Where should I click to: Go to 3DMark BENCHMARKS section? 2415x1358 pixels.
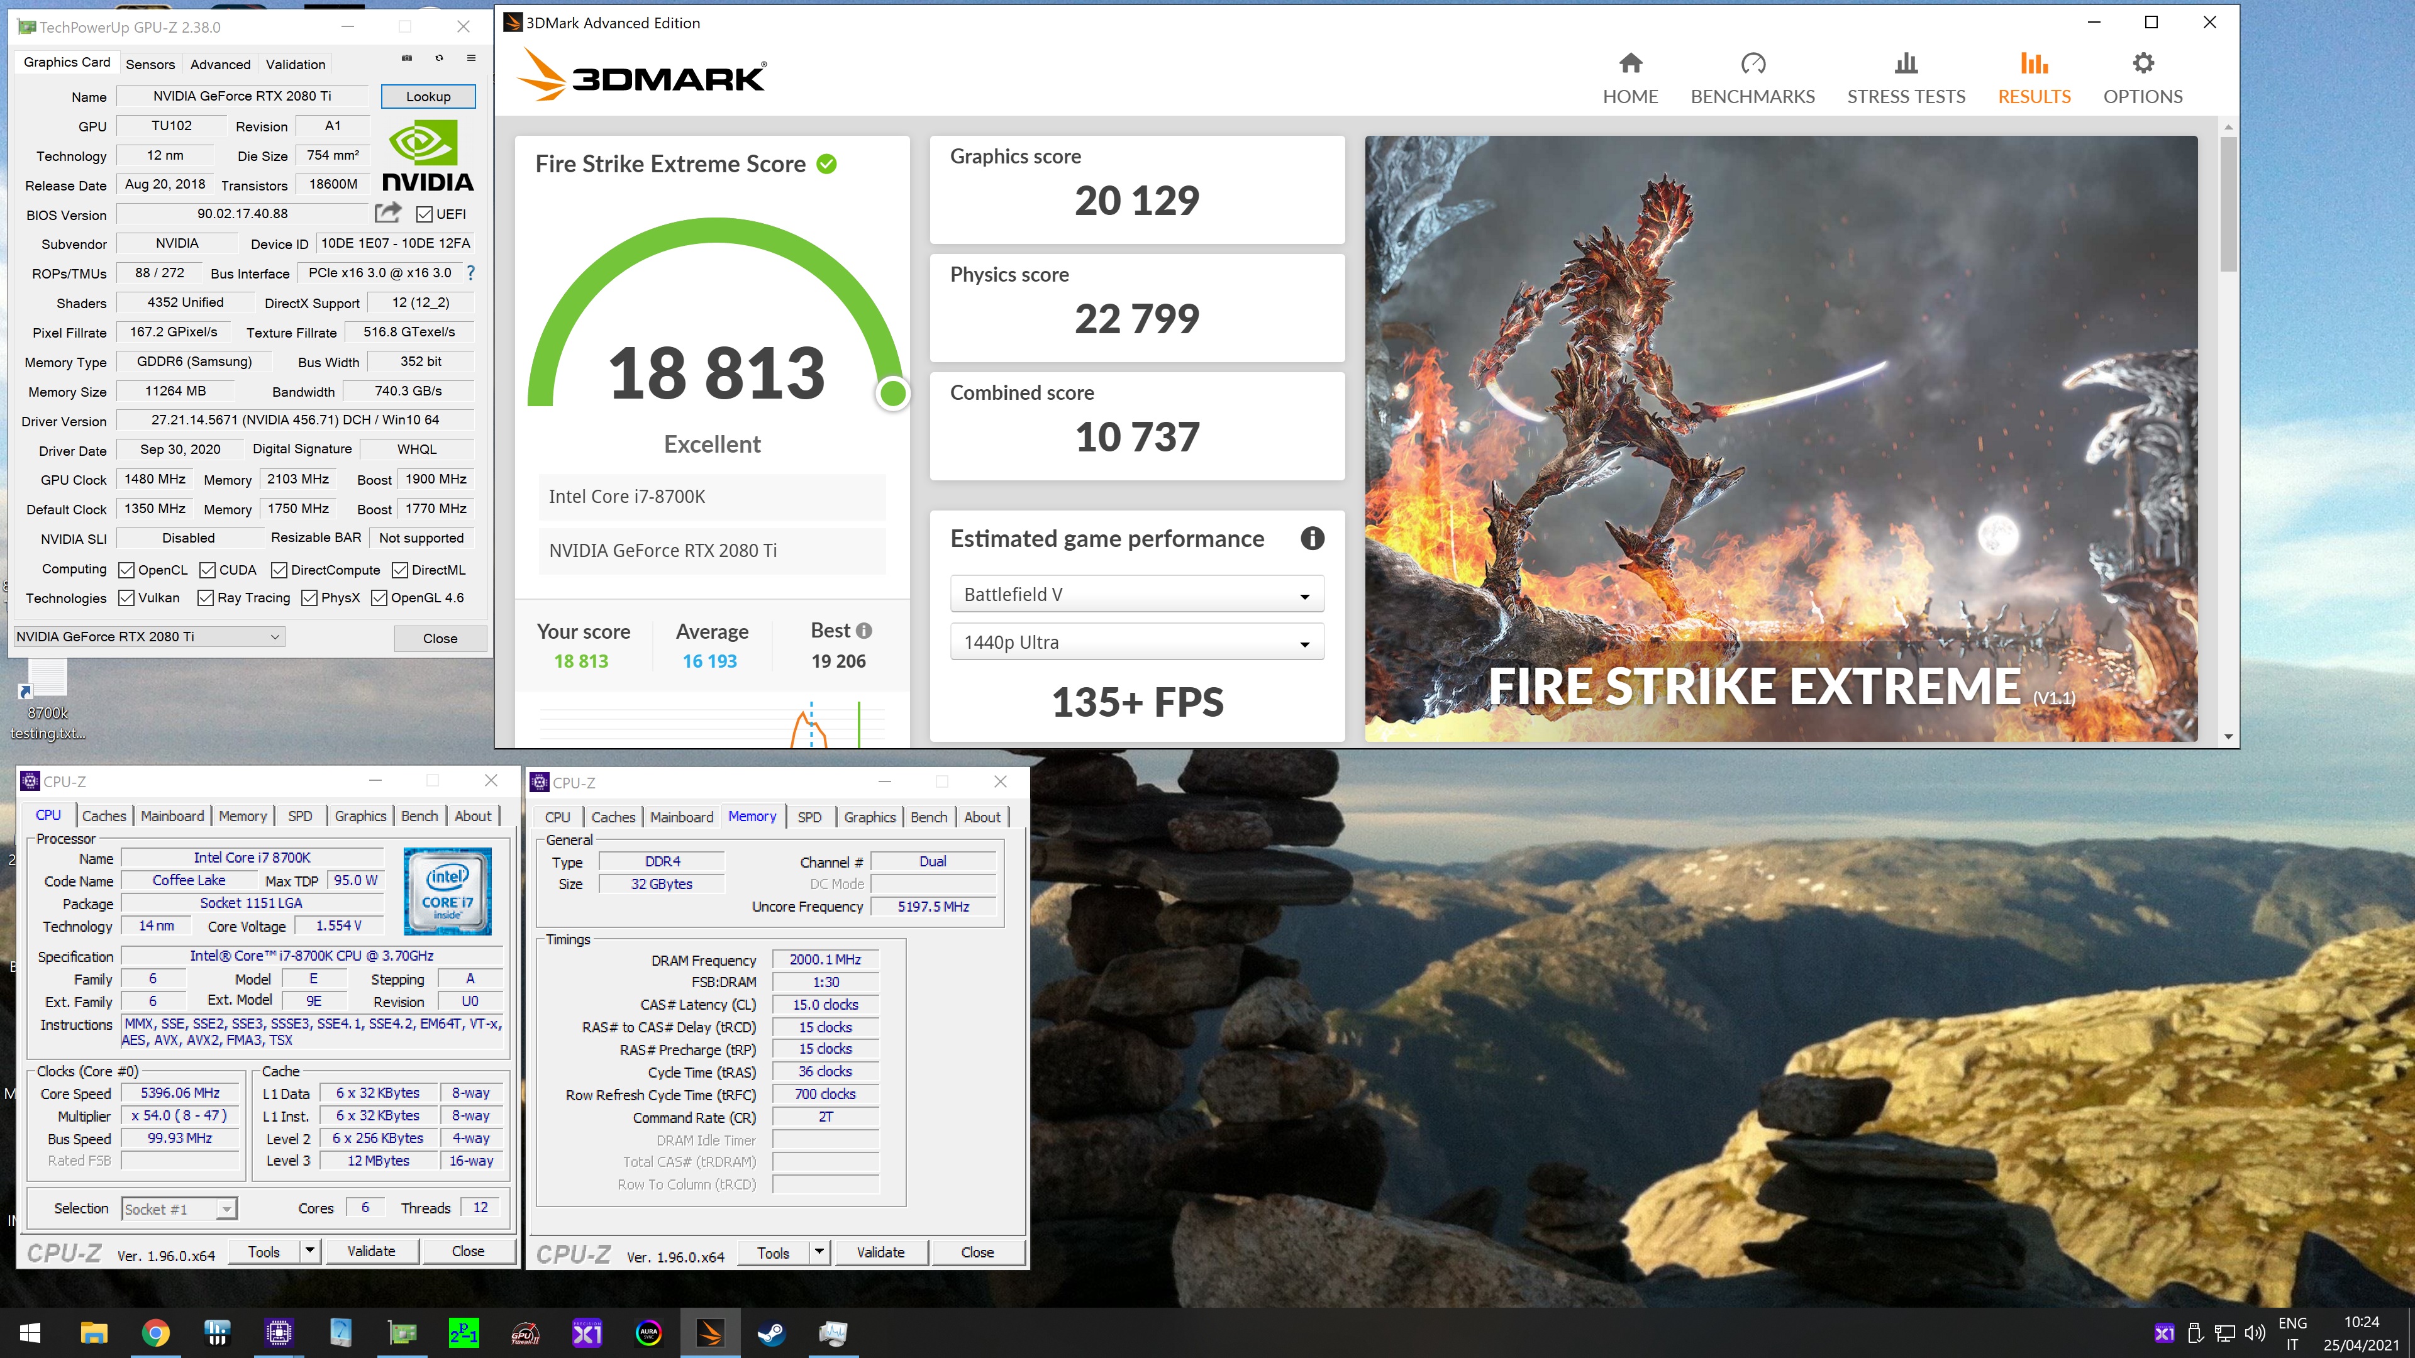(x=1752, y=79)
